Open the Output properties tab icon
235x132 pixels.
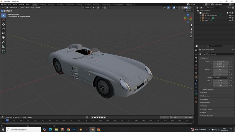[196, 58]
